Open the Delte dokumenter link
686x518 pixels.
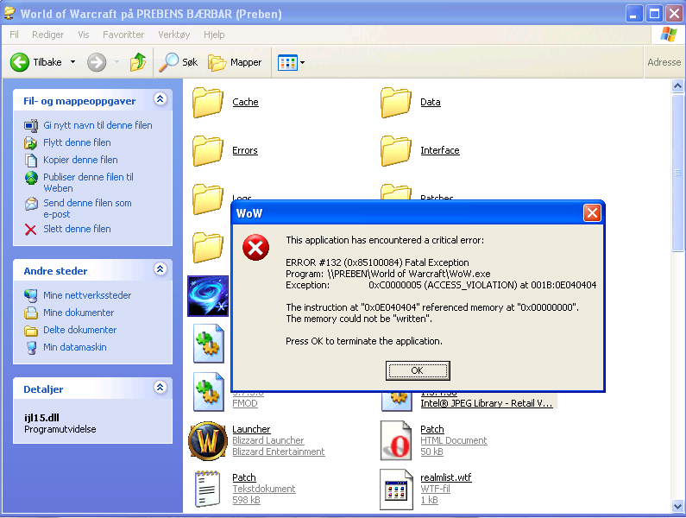(x=79, y=330)
